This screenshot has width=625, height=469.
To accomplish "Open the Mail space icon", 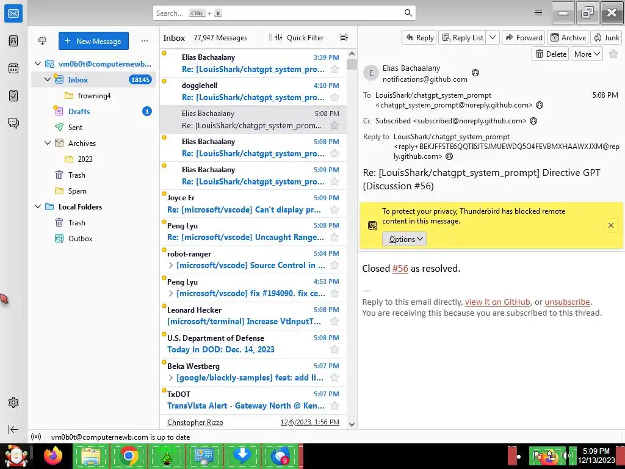I will click(x=13, y=13).
